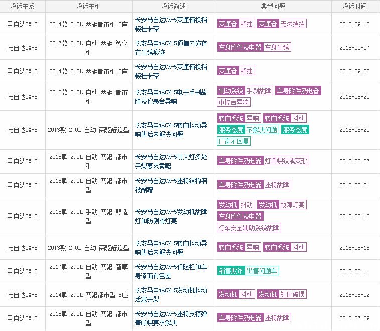Image resolution: width=380 pixels, height=331 pixels.
Task: Select the 销售欺诈 出售问题车 tag
Action: coord(248,271)
